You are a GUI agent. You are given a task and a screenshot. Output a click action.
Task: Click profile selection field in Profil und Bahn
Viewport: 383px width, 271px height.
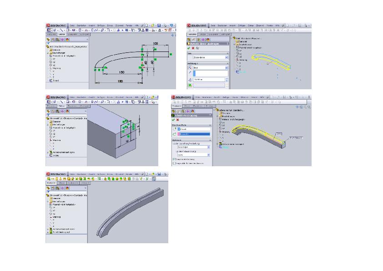click(x=194, y=129)
